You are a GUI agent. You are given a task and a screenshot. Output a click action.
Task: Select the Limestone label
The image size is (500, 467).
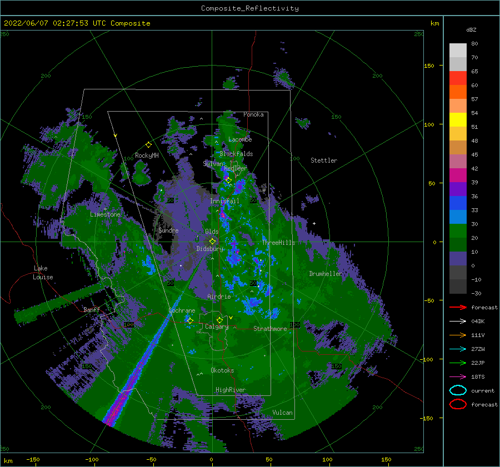(105, 214)
